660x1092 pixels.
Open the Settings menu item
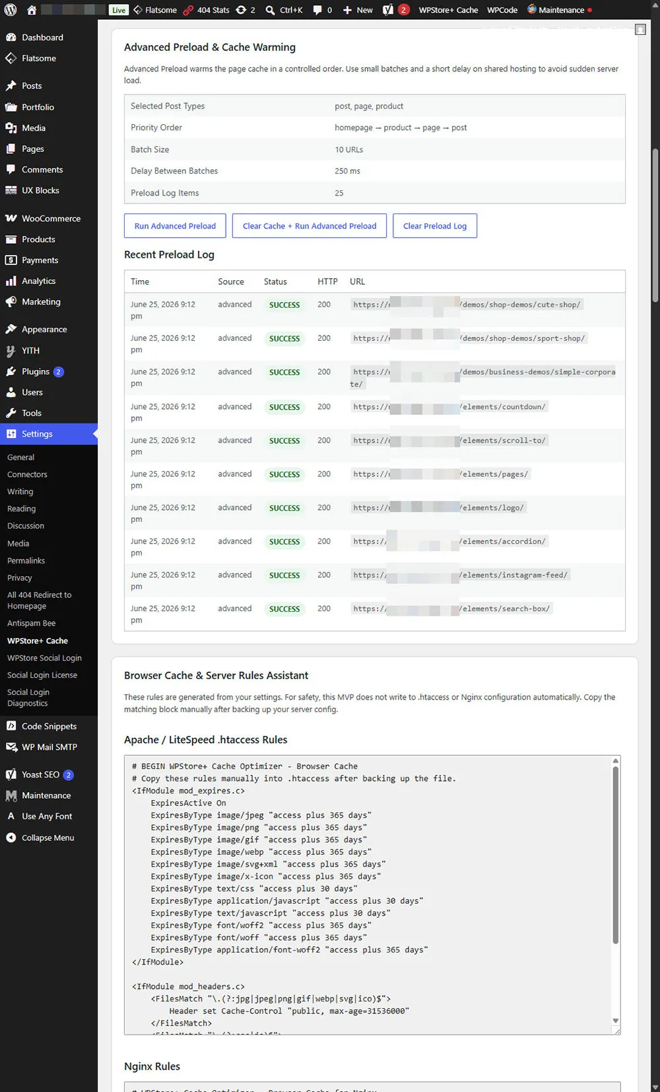pyautogui.click(x=49, y=434)
